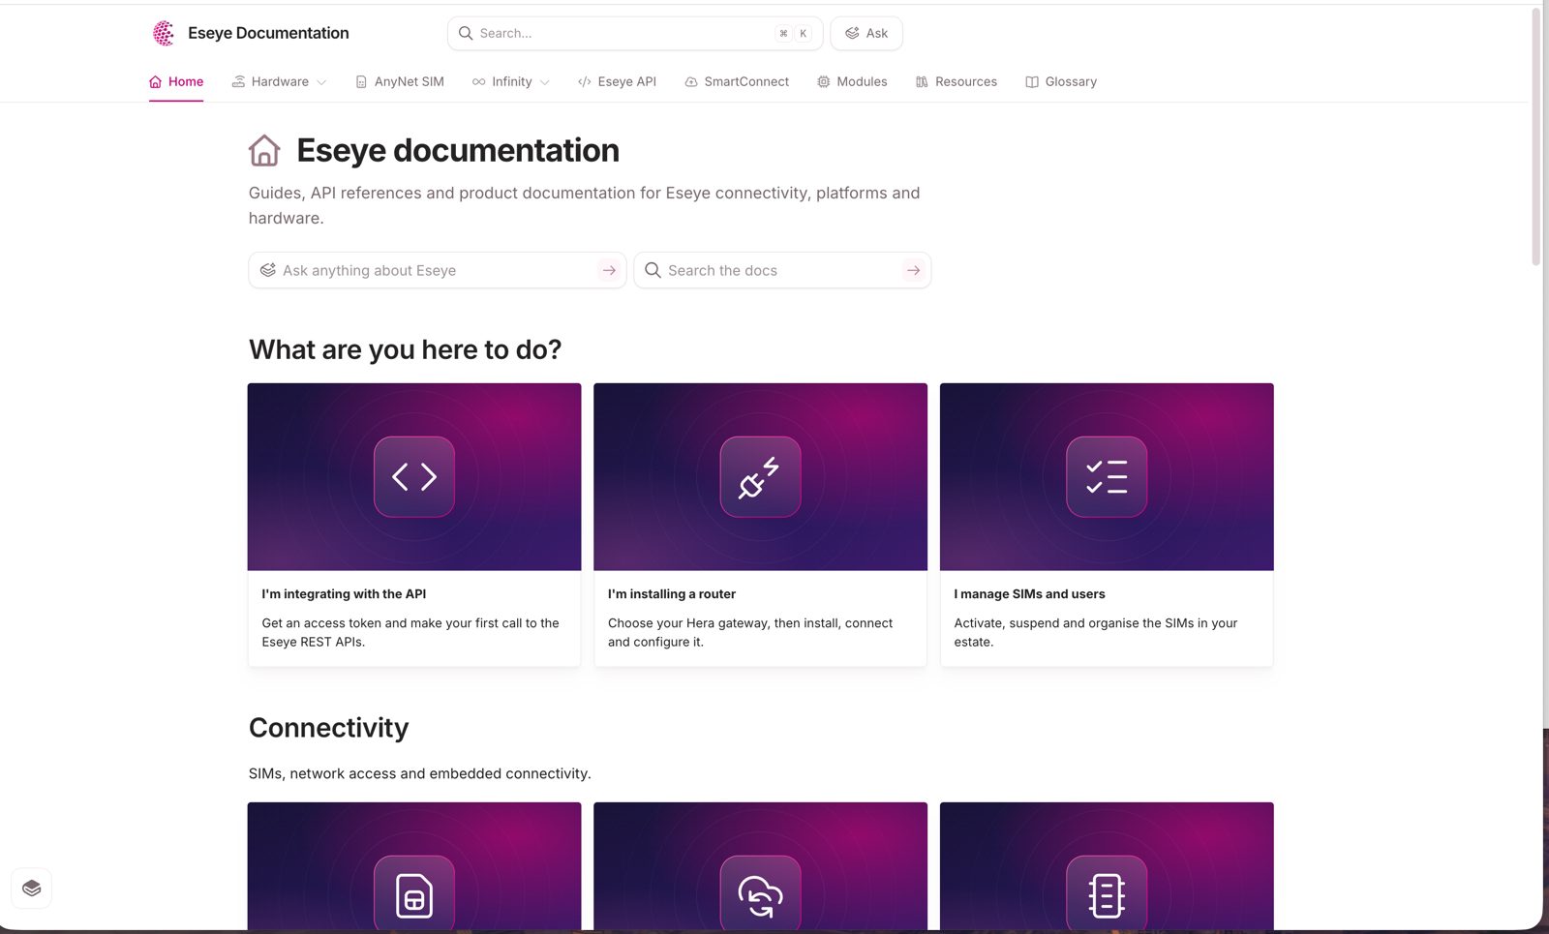Screen dimensions: 1549x934
Task: Click the Get an access token description text
Action: (410, 632)
